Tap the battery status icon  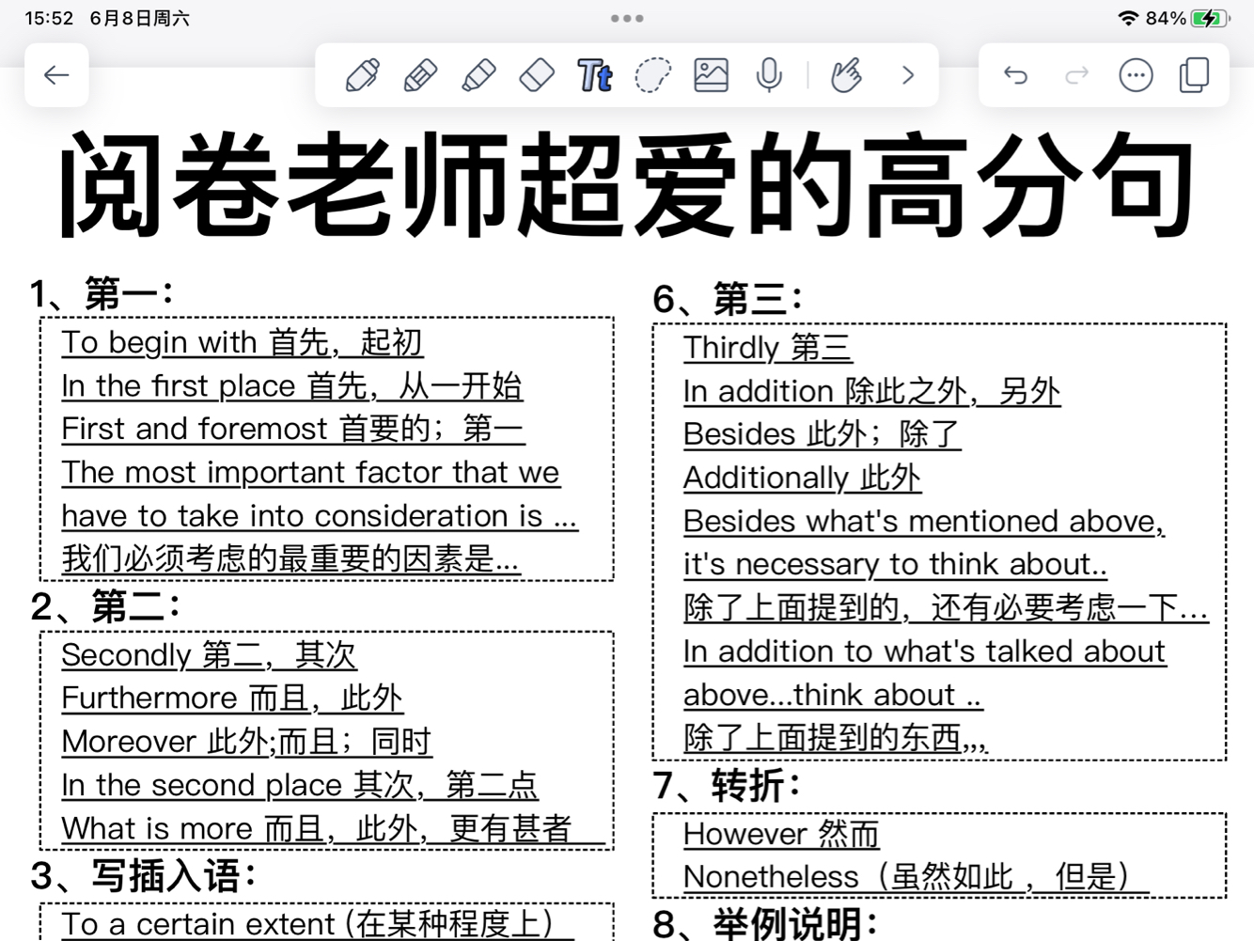point(1211,18)
